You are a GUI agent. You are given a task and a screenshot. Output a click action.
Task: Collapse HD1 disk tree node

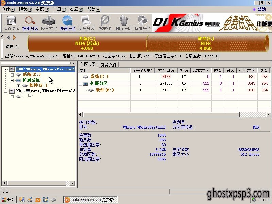pos(6,91)
